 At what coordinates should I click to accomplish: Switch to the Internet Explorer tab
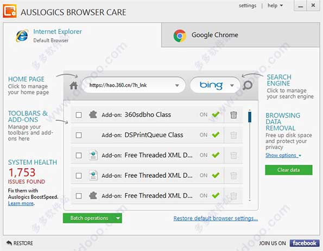83,35
